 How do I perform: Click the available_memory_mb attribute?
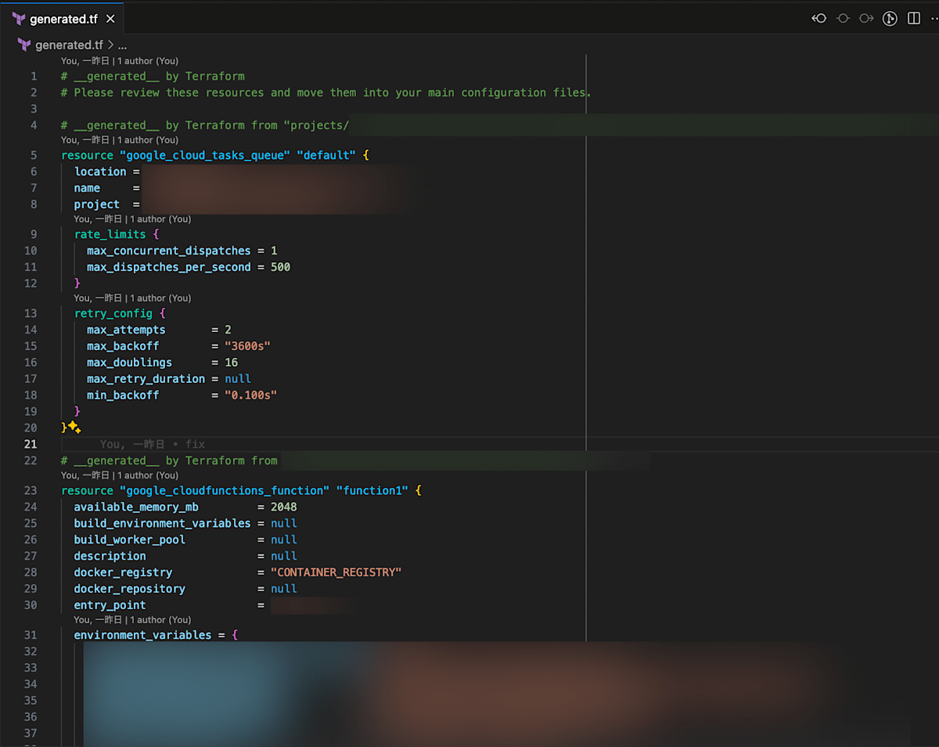coord(136,507)
